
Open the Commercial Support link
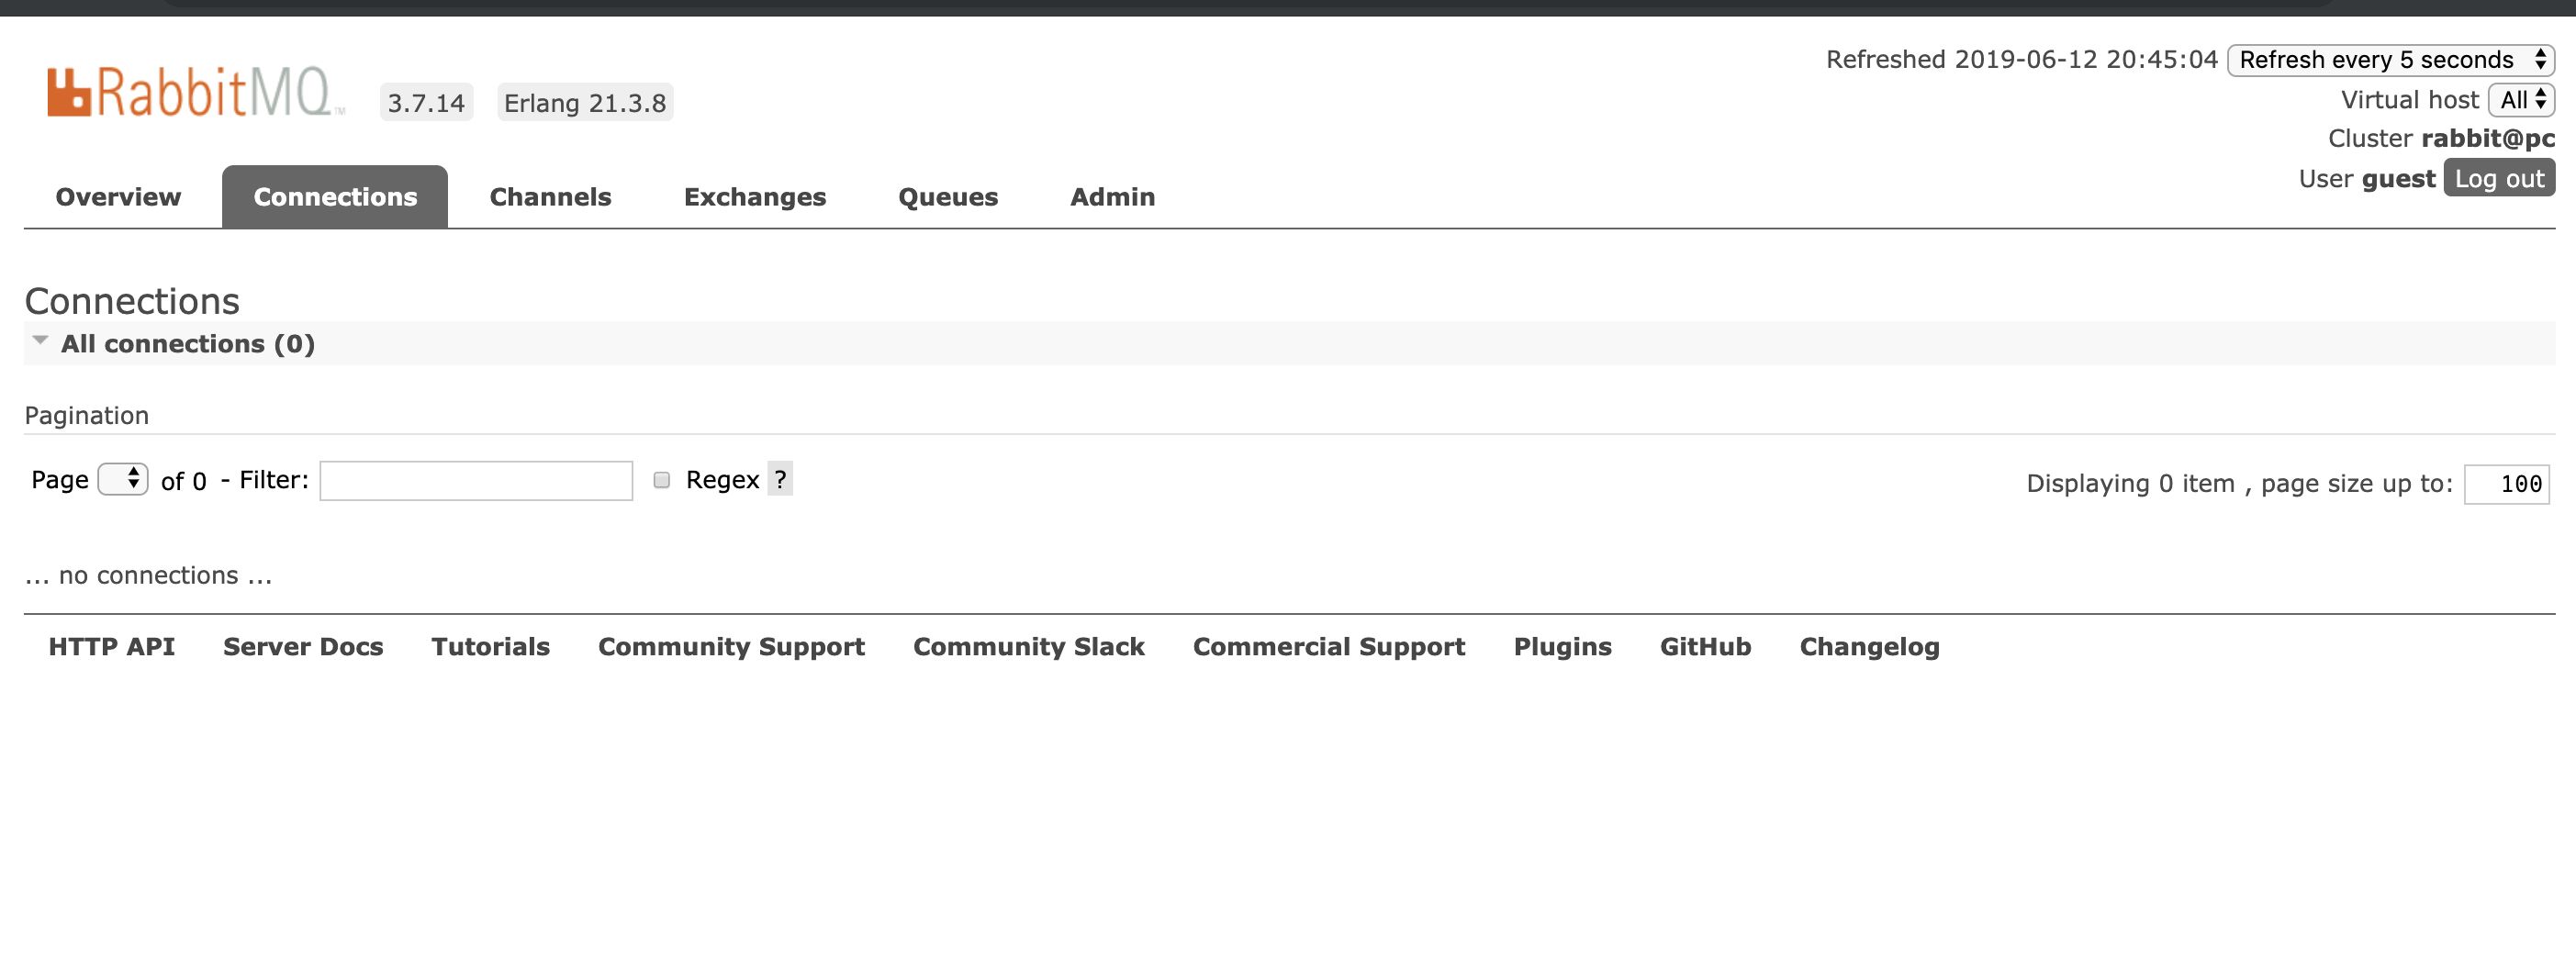click(x=1329, y=647)
